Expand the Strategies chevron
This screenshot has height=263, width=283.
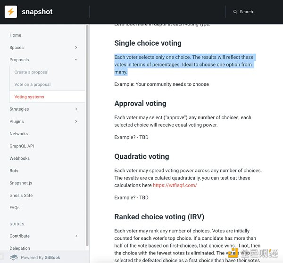pos(76,109)
